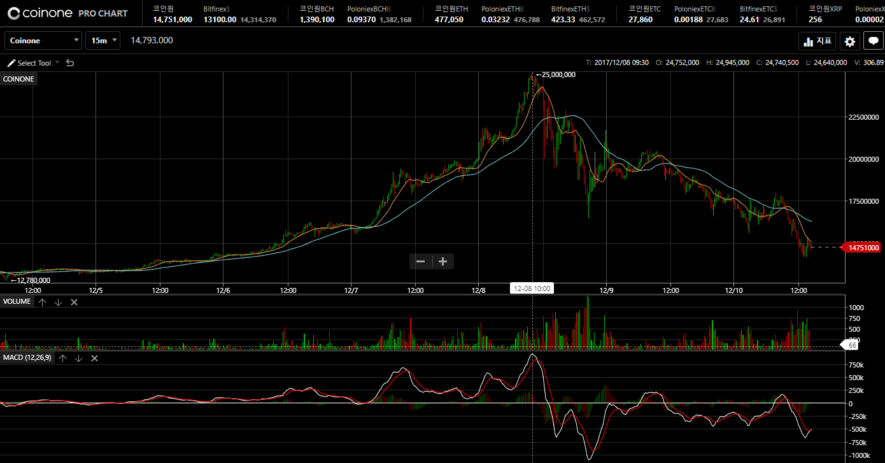The image size is (885, 463).
Task: Select the BitfinexETC$ ticker
Action: click(x=762, y=14)
